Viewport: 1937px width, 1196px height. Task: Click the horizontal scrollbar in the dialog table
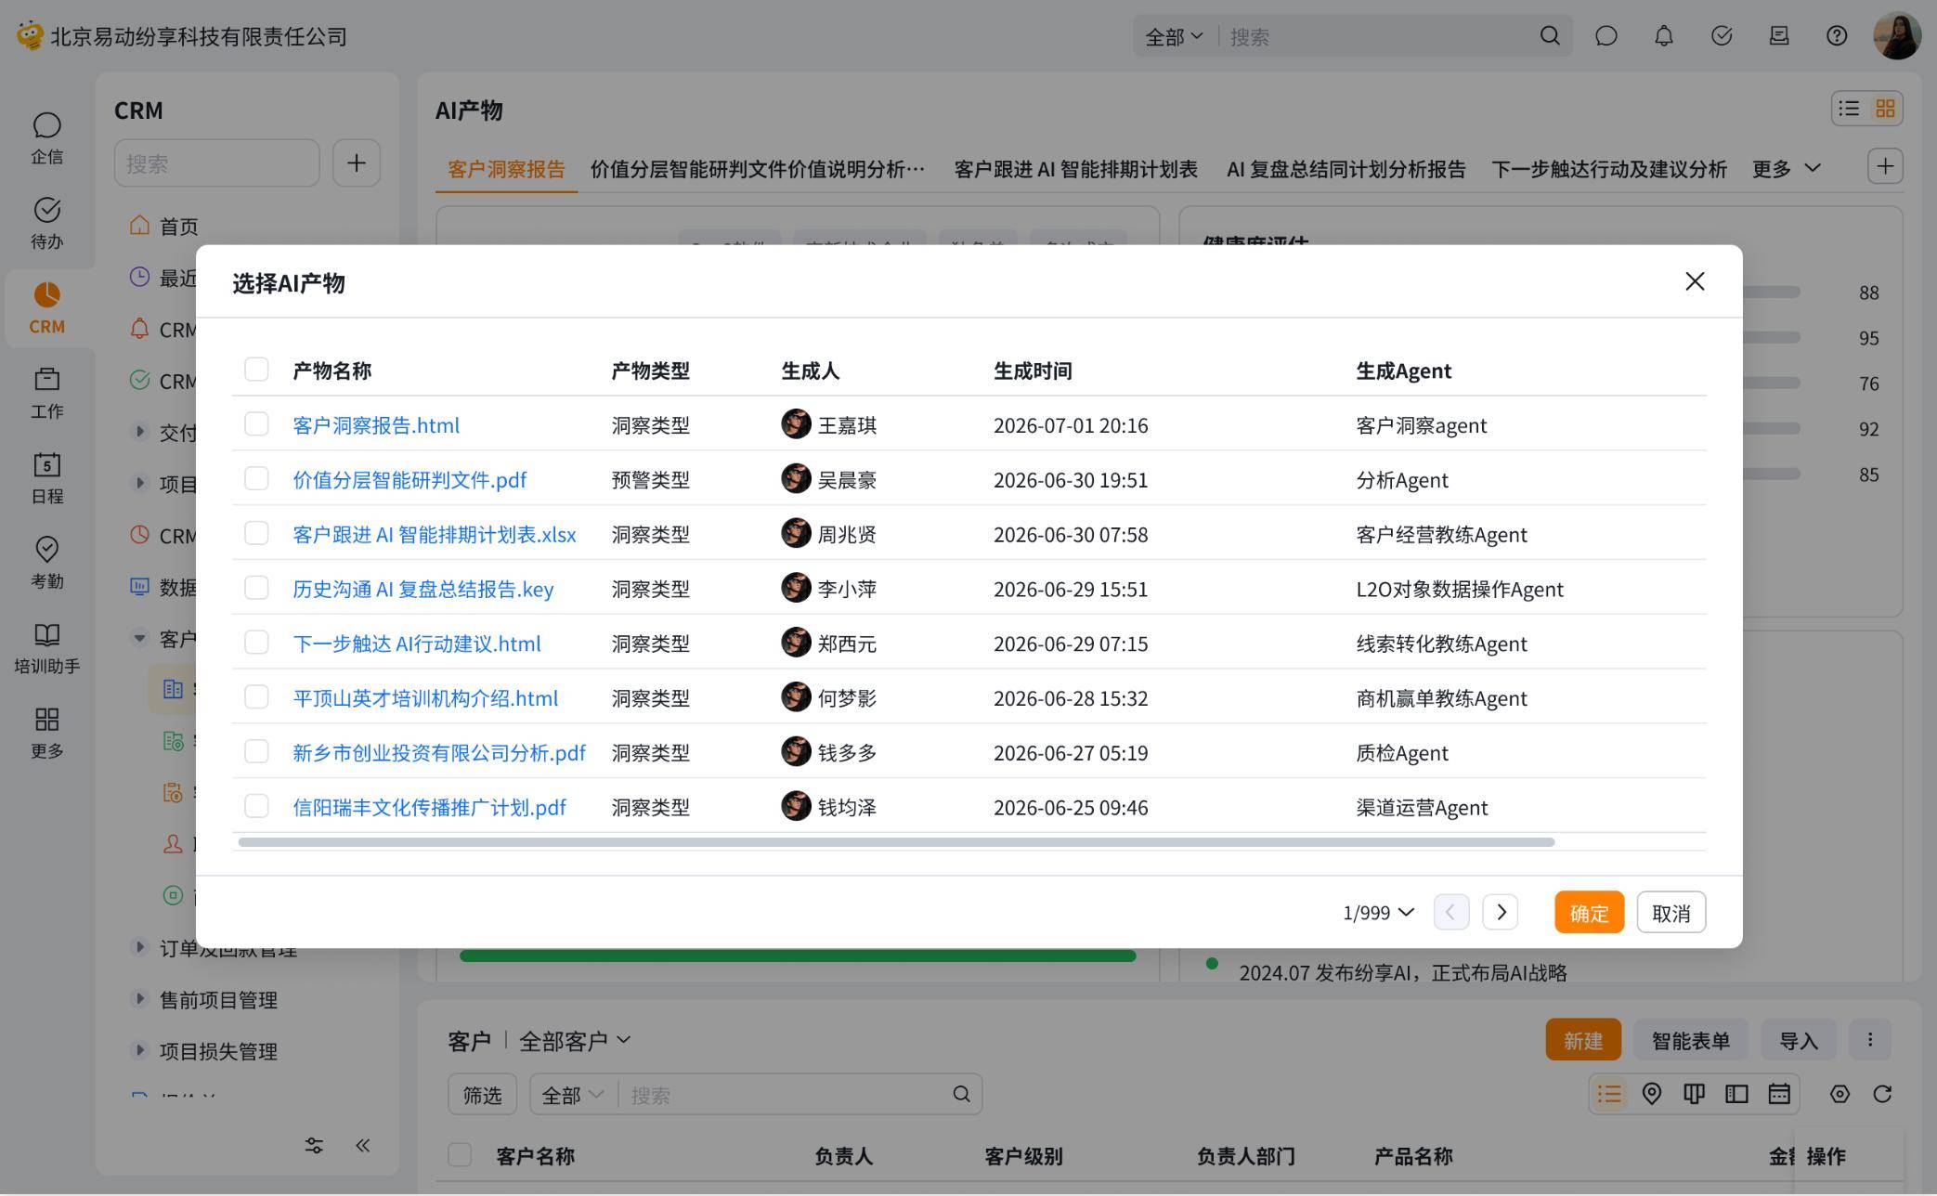tap(896, 842)
